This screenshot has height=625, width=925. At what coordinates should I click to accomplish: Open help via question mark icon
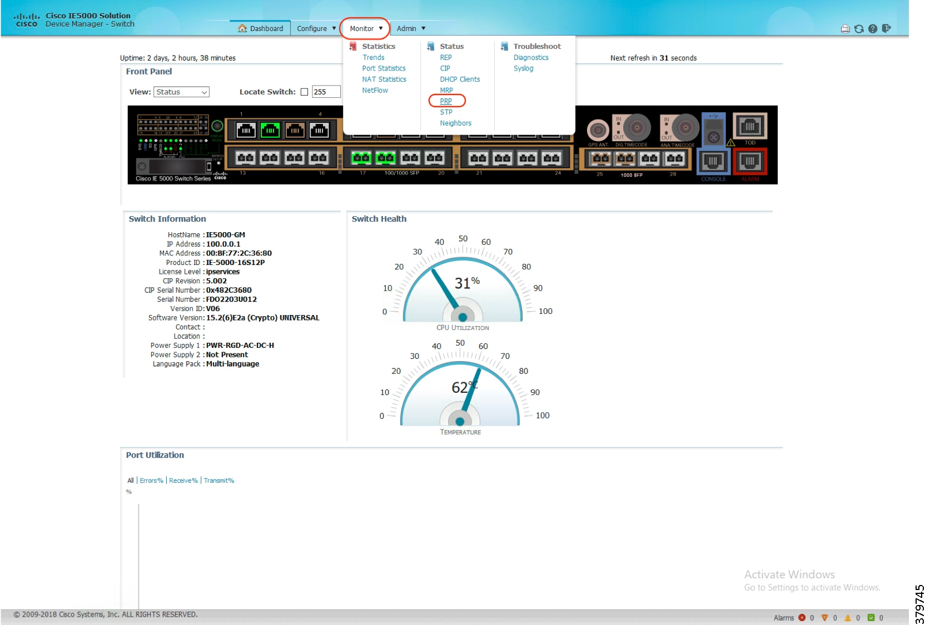[873, 29]
